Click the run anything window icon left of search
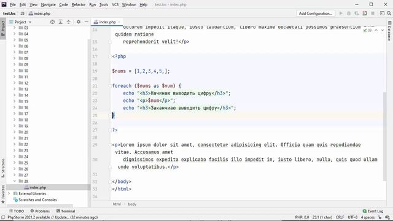Viewport: 393px width, 221px height. (x=382, y=14)
